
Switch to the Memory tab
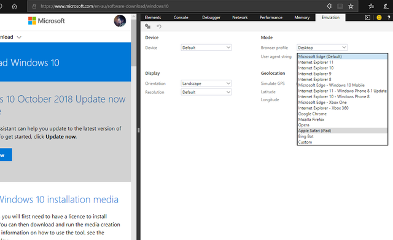pyautogui.click(x=302, y=17)
